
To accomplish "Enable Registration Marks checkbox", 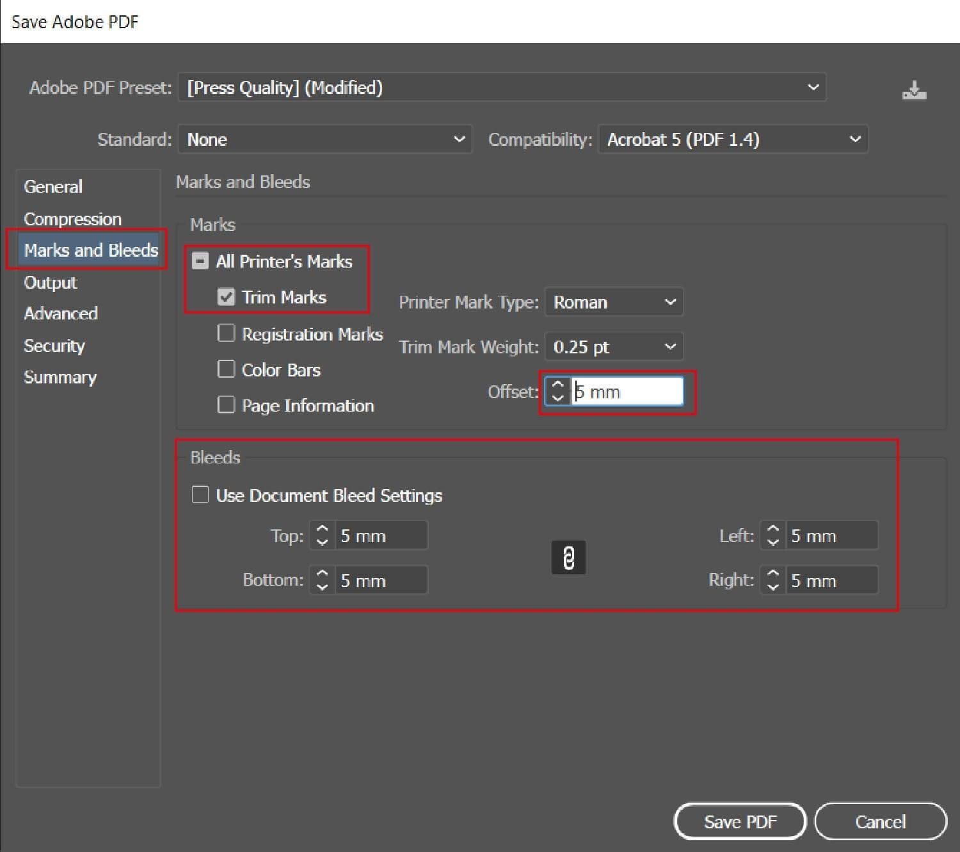I will click(x=226, y=334).
